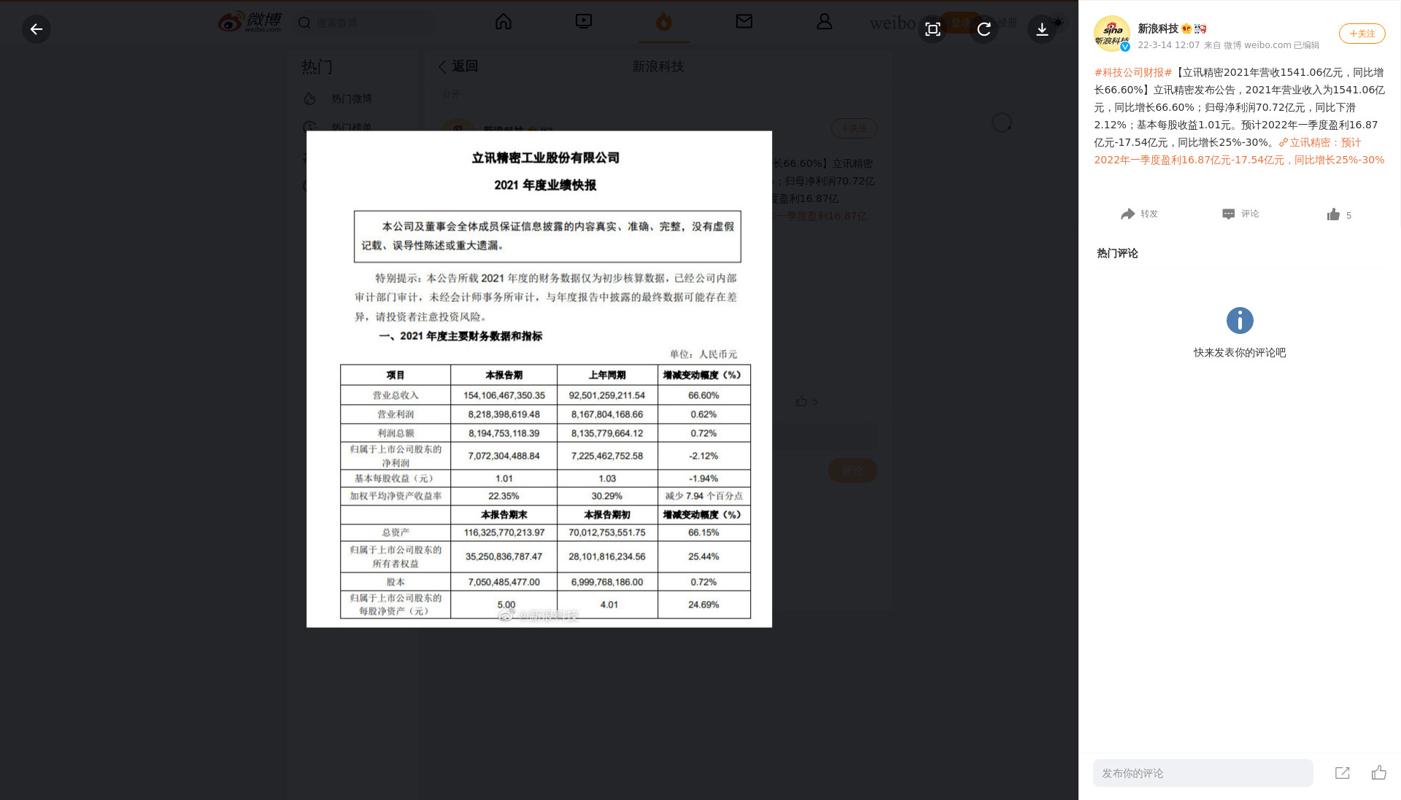Image resolution: width=1401 pixels, height=800 pixels.
Task: Rotate the image with the refresh arrow icon
Action: [x=984, y=29]
